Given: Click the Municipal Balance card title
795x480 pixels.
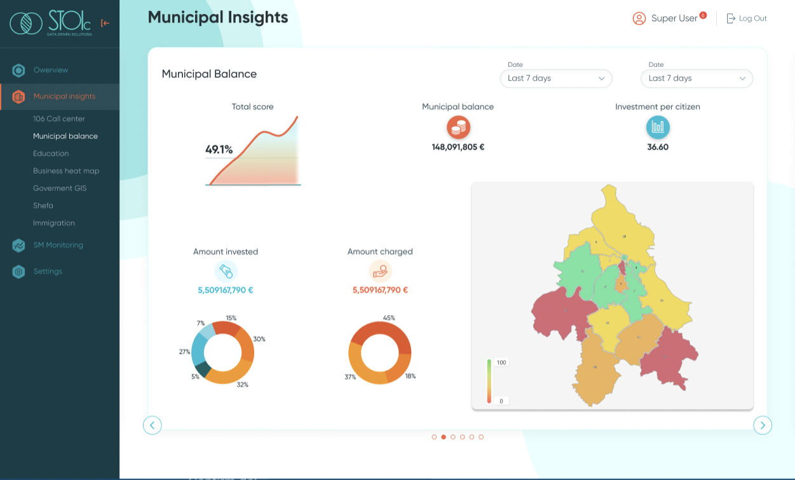Looking at the screenshot, I should click(x=209, y=74).
